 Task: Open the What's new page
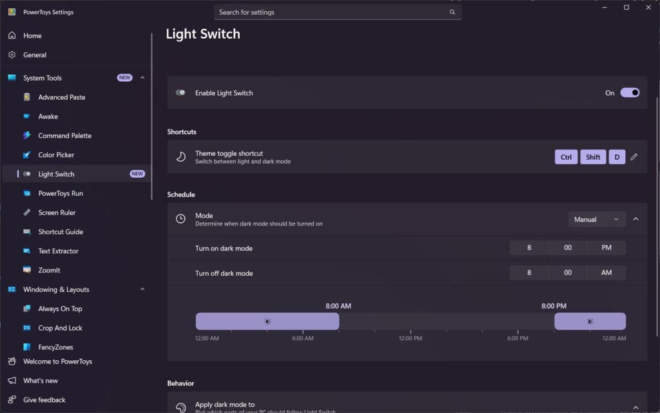tap(40, 381)
